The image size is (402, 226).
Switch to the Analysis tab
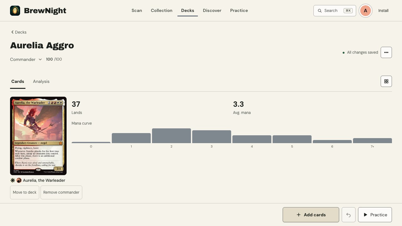(x=41, y=81)
